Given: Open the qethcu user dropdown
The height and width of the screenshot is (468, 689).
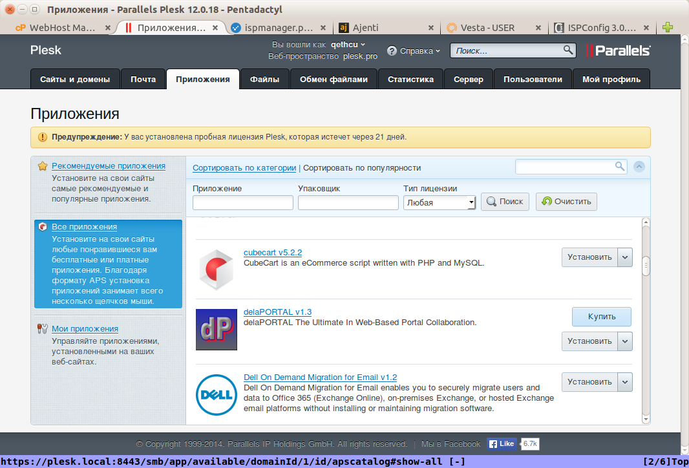Looking at the screenshot, I should tap(348, 45).
